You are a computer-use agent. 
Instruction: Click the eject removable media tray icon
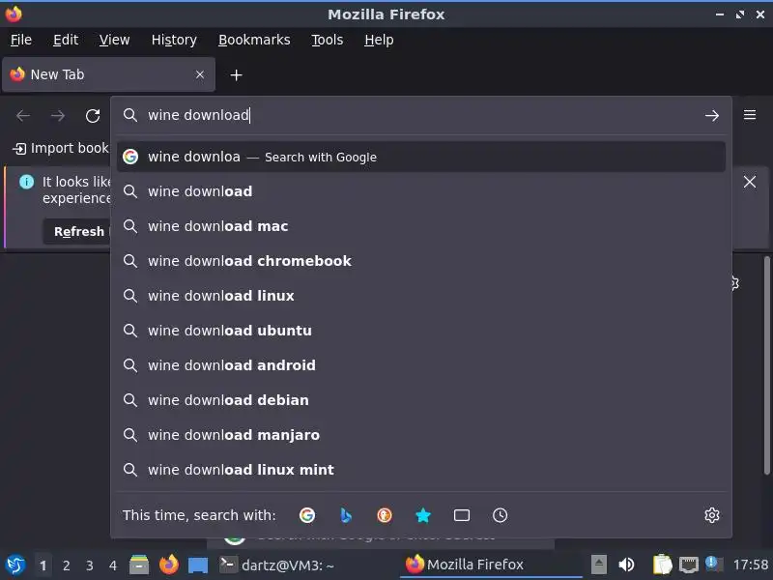tap(599, 565)
